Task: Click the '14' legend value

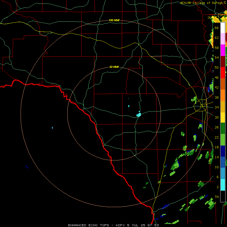Action: pos(217,157)
